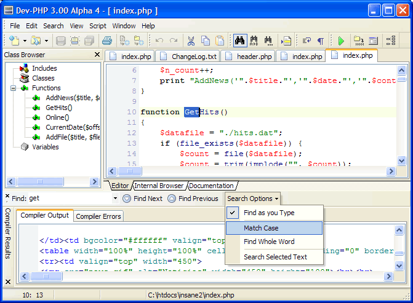Click the tree structure toolbar icon
413x303 pixels.
click(x=391, y=41)
